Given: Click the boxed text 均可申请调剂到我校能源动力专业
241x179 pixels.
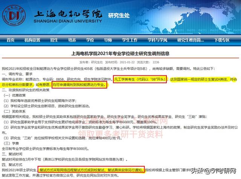Looking at the screenshot, I should point(79,84).
